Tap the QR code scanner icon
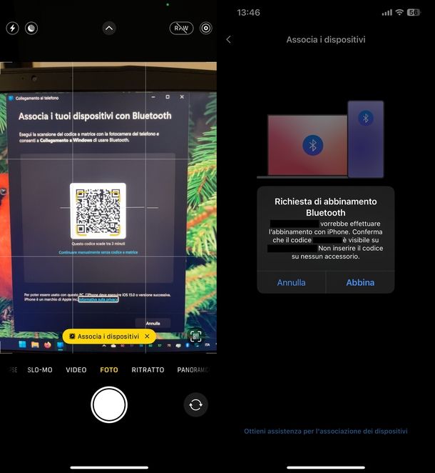The height and width of the screenshot is (473, 435). [x=195, y=335]
